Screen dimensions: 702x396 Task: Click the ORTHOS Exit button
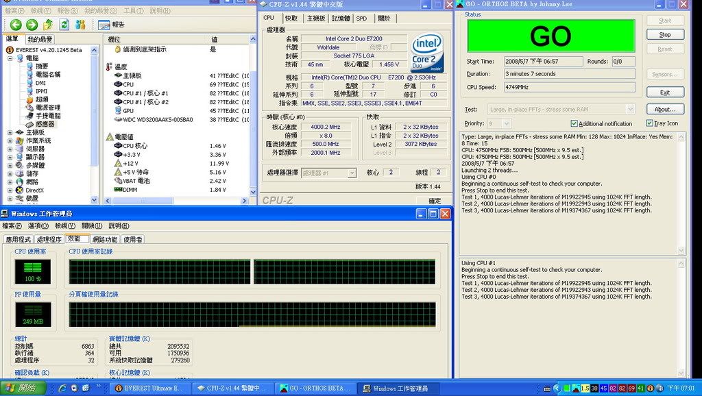[x=665, y=92]
